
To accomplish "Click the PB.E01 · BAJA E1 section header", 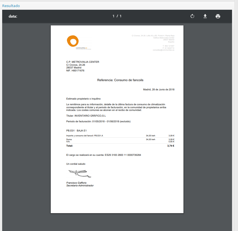I will tap(76, 131).
